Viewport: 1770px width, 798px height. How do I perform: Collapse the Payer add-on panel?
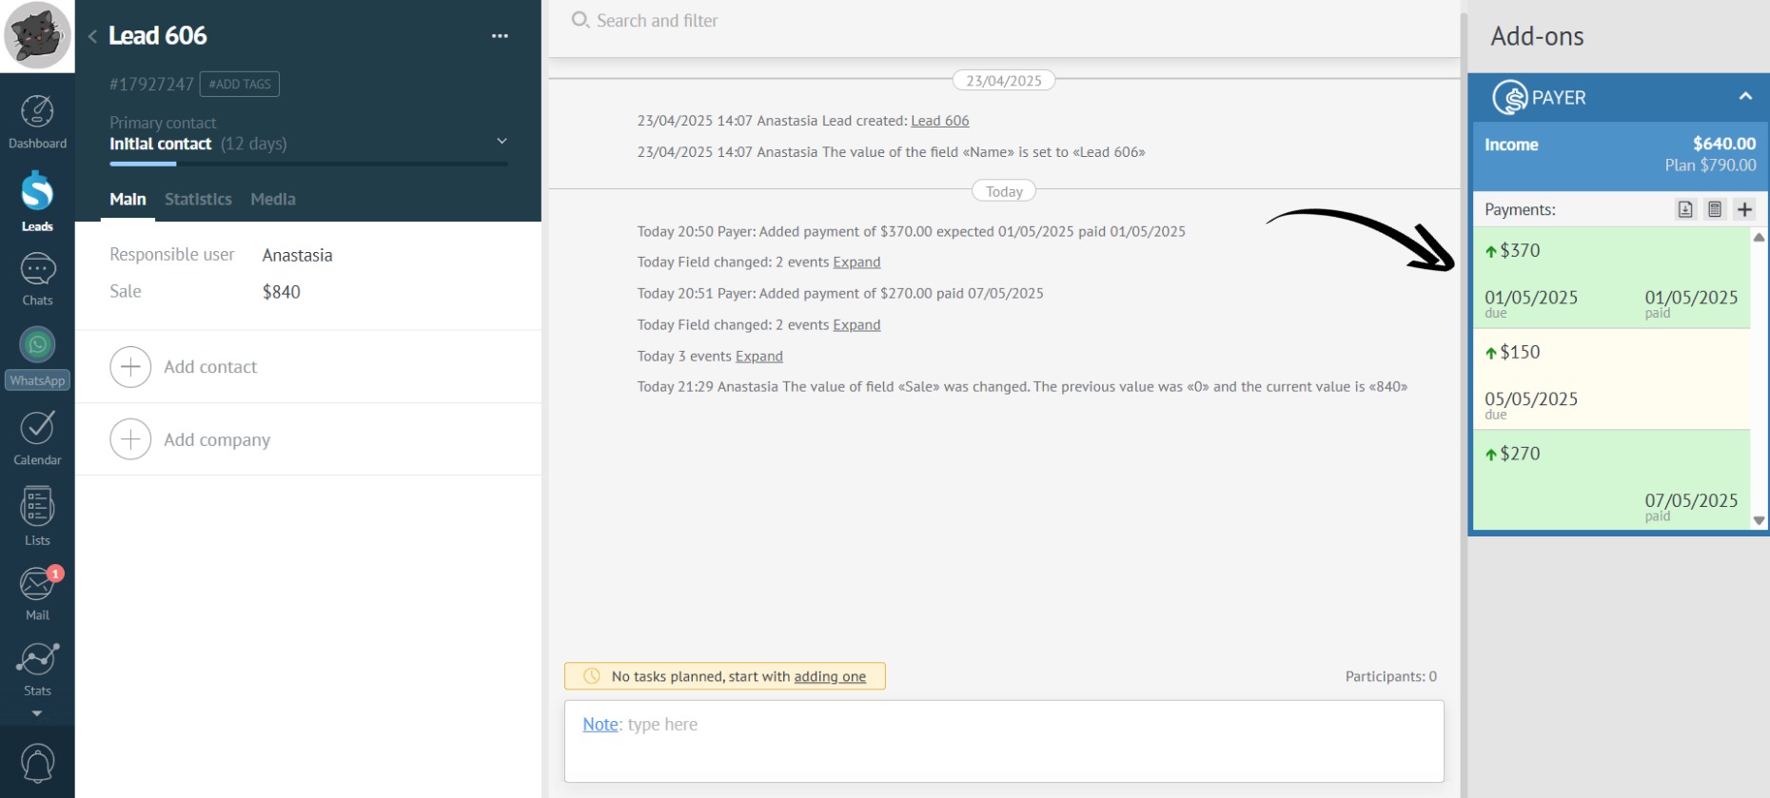point(1745,97)
